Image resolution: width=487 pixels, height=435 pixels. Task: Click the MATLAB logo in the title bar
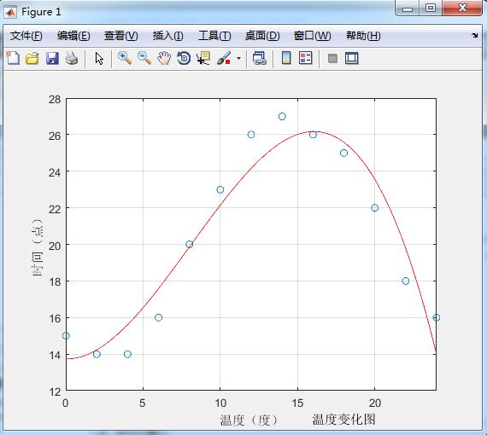10,12
